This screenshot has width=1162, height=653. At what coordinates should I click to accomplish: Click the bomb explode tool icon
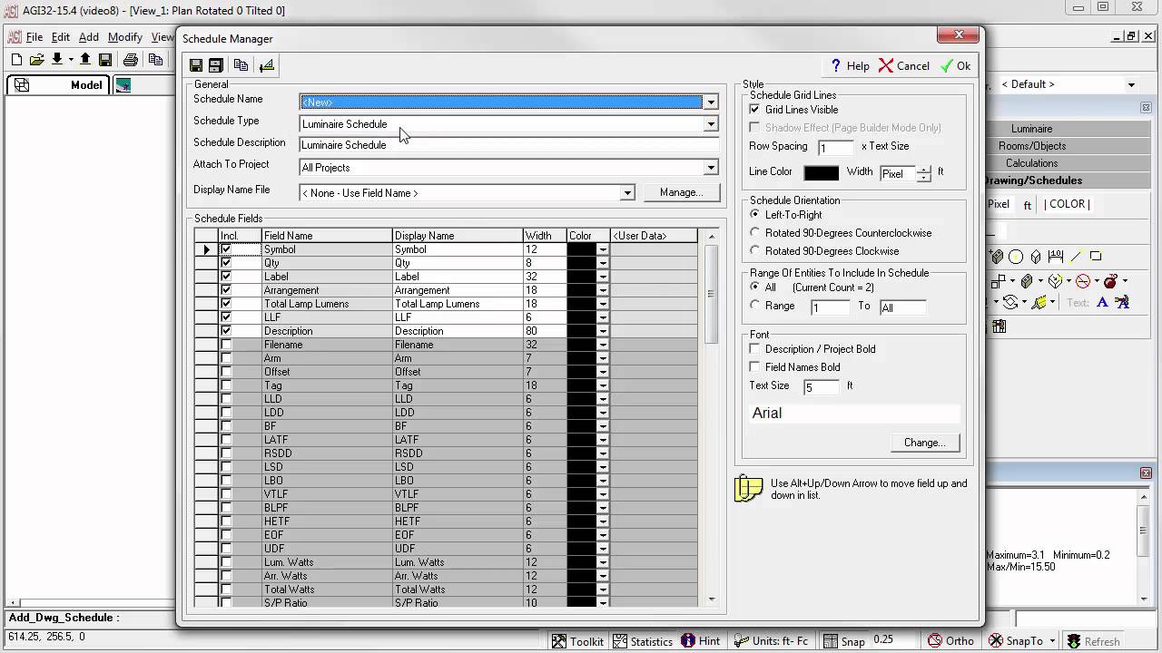pos(1110,281)
